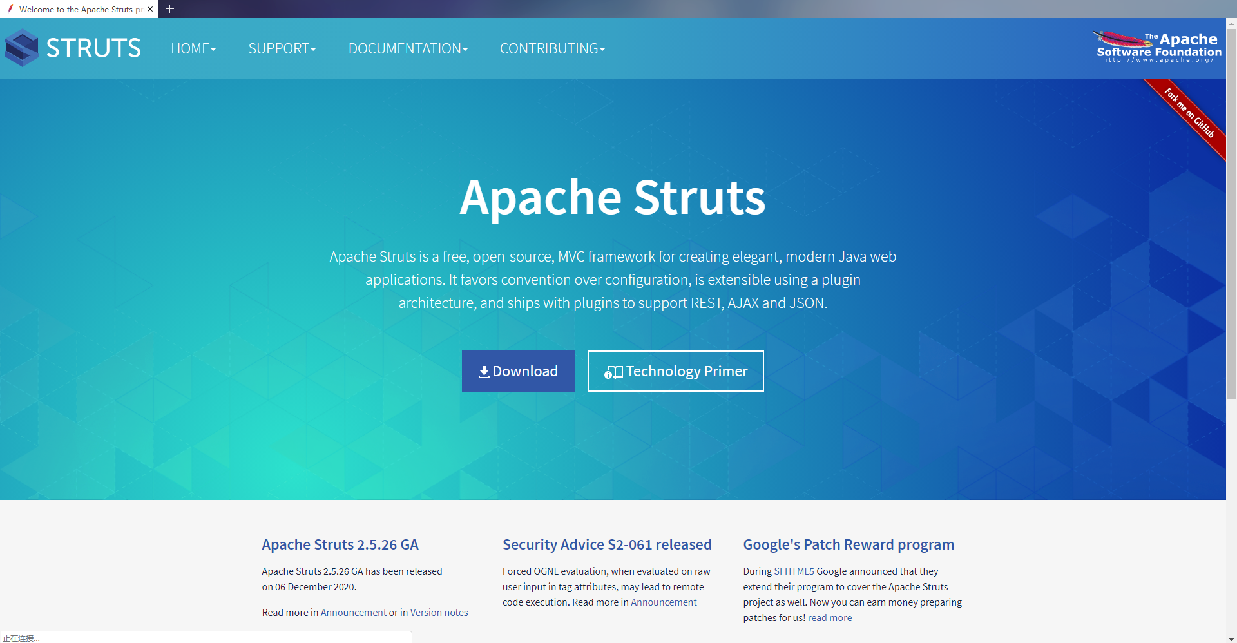
Task: Click the Technology Primer button
Action: tap(676, 371)
